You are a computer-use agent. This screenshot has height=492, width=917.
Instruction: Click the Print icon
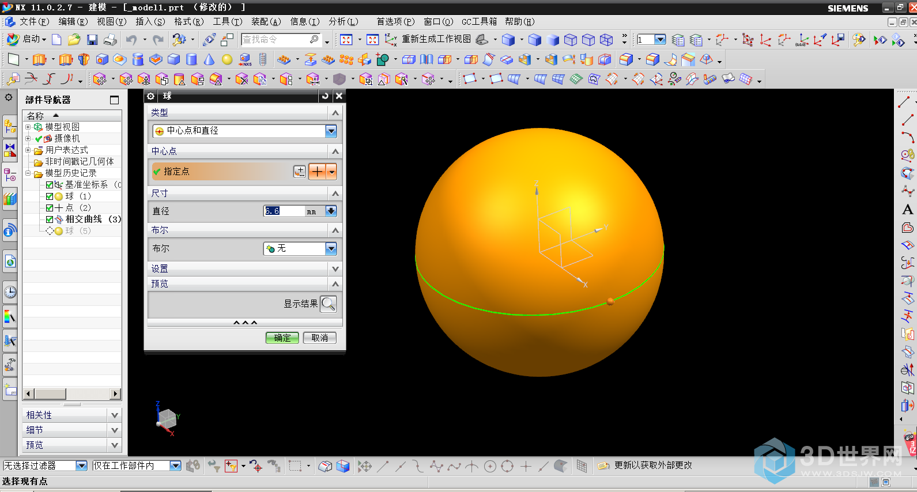click(110, 39)
